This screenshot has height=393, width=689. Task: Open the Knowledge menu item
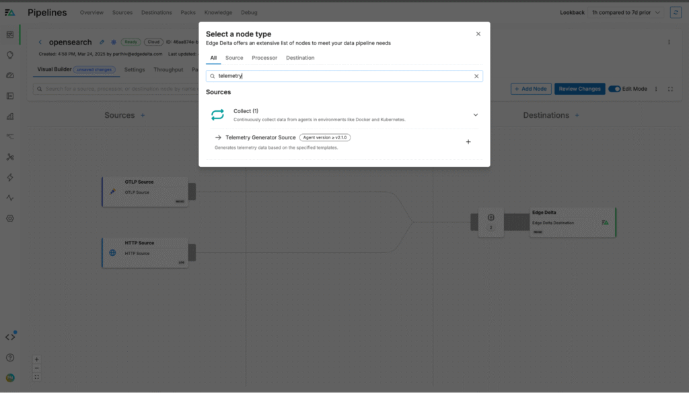click(218, 12)
